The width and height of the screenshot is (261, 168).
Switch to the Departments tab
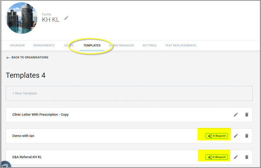point(44,46)
